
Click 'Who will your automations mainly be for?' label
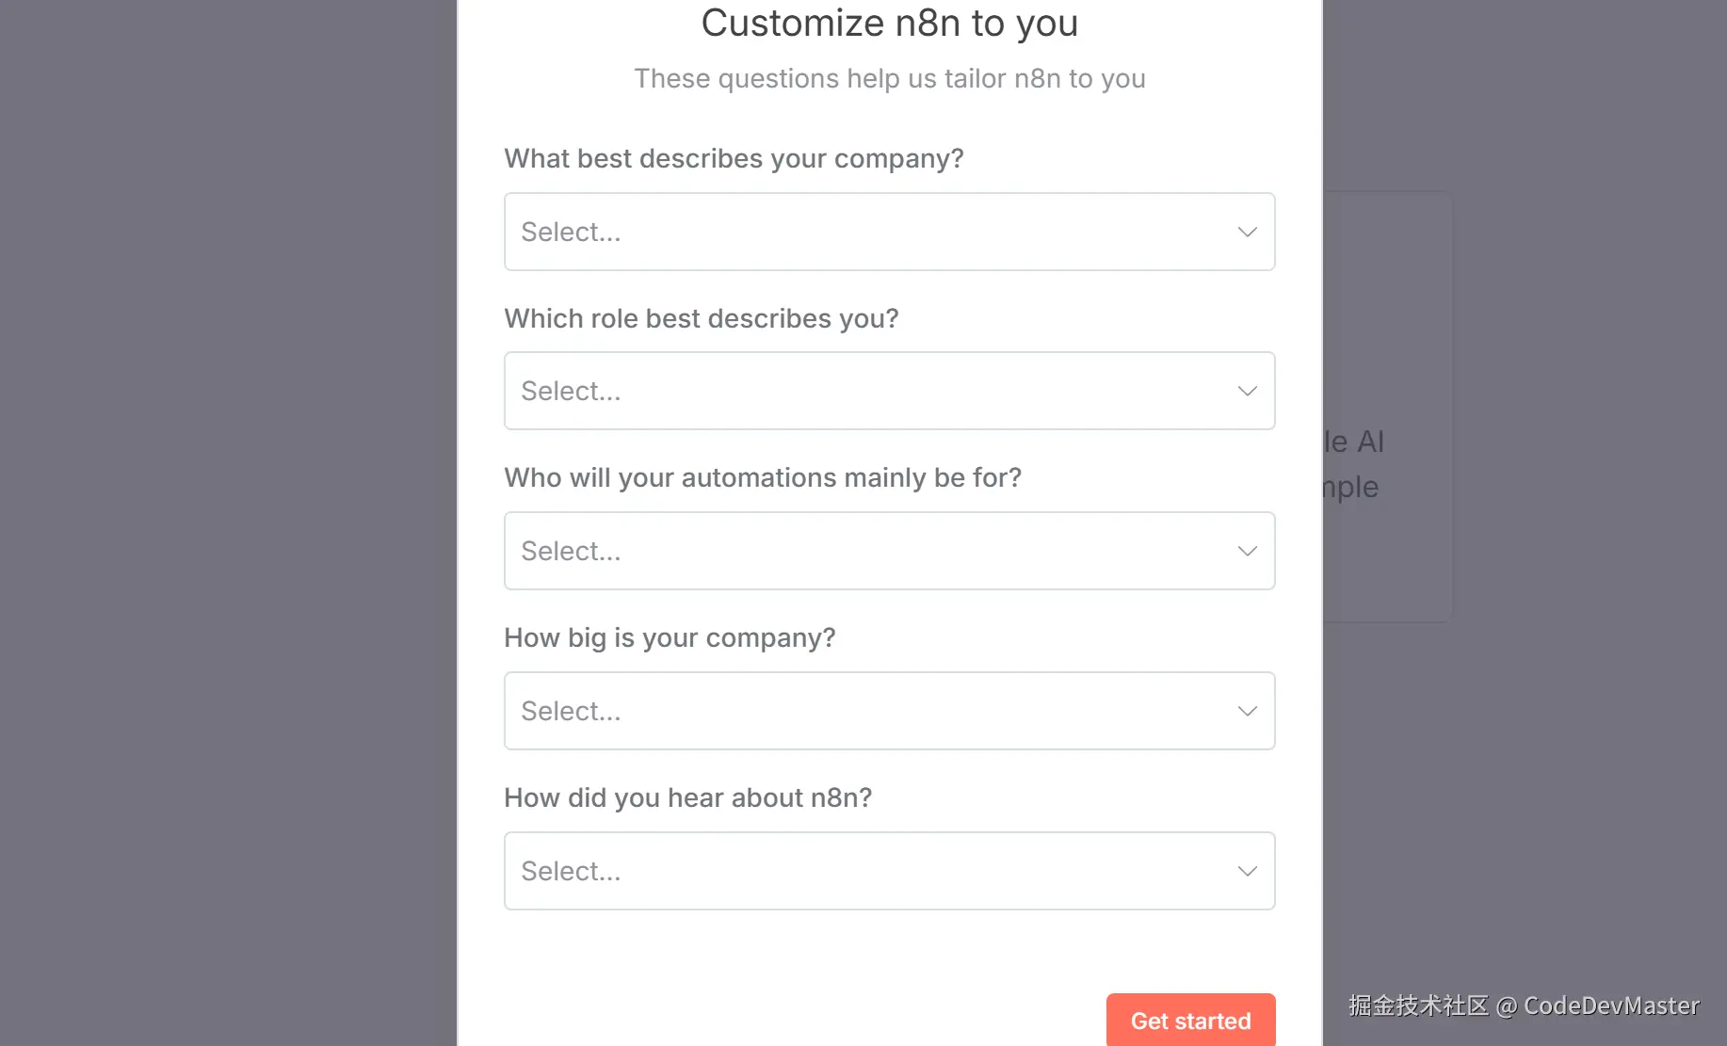pyautogui.click(x=763, y=477)
